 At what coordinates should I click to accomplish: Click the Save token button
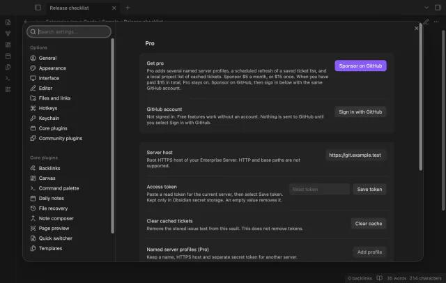pyautogui.click(x=369, y=189)
